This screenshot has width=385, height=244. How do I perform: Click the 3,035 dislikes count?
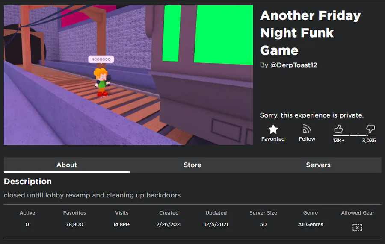click(x=369, y=141)
